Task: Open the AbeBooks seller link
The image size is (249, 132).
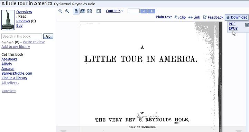Action: (x=9, y=59)
